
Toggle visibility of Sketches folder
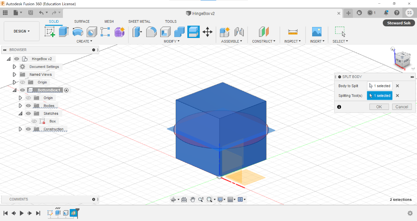click(x=28, y=113)
